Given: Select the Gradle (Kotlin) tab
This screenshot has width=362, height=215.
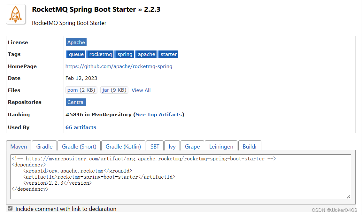Looking at the screenshot, I should (123, 147).
